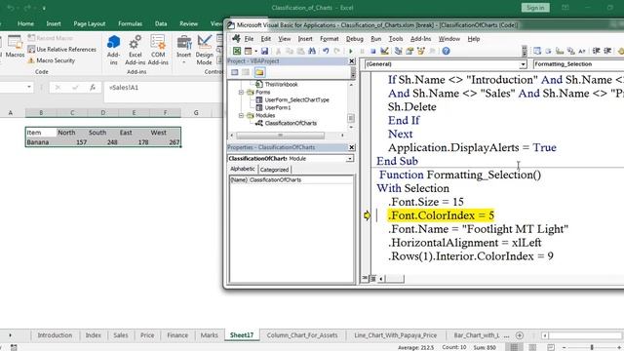Click Sign in button in Excel title bar
The image size is (624, 351).
pos(535,8)
